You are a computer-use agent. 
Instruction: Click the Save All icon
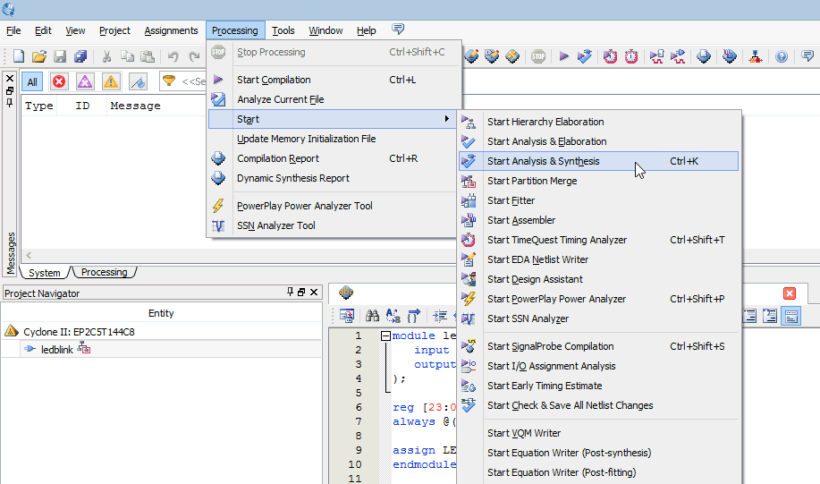[80, 56]
